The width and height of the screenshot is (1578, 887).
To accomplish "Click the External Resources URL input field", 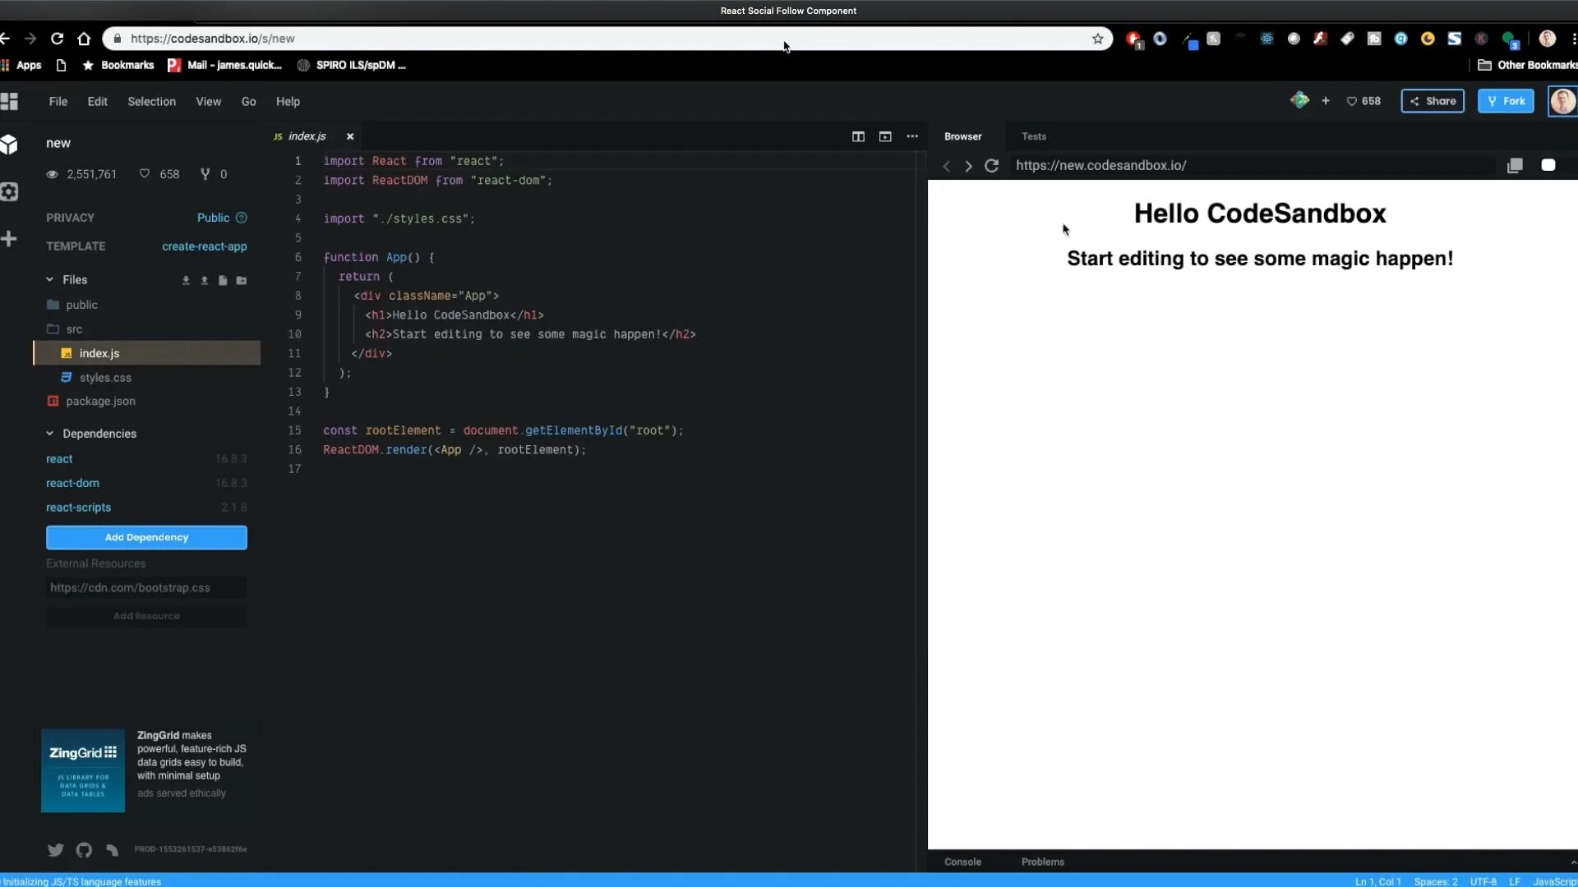I will pyautogui.click(x=146, y=587).
